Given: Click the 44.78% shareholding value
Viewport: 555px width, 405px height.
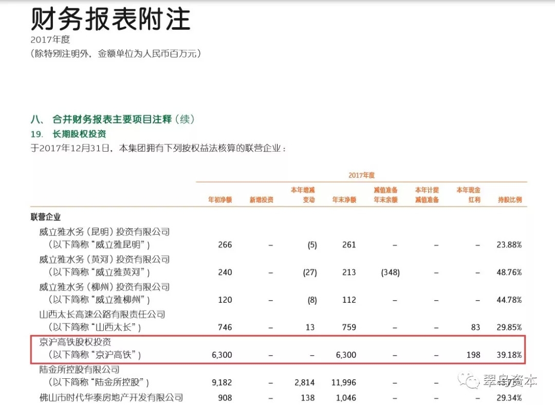Looking at the screenshot, I should (509, 300).
